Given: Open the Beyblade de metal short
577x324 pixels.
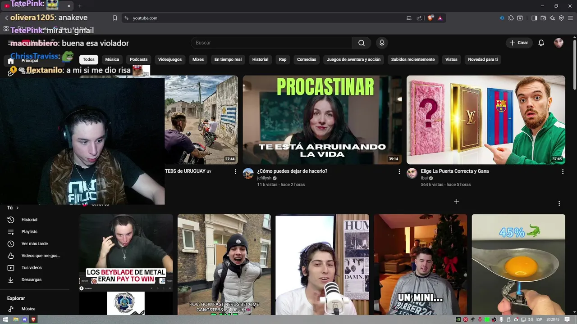Looking at the screenshot, I should coord(126,265).
